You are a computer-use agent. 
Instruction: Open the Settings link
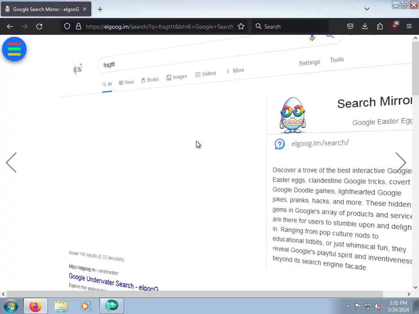pos(309,63)
